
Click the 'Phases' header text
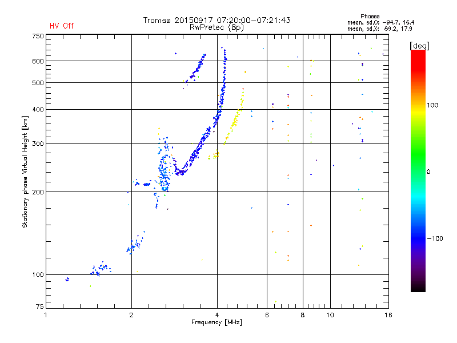[370, 17]
